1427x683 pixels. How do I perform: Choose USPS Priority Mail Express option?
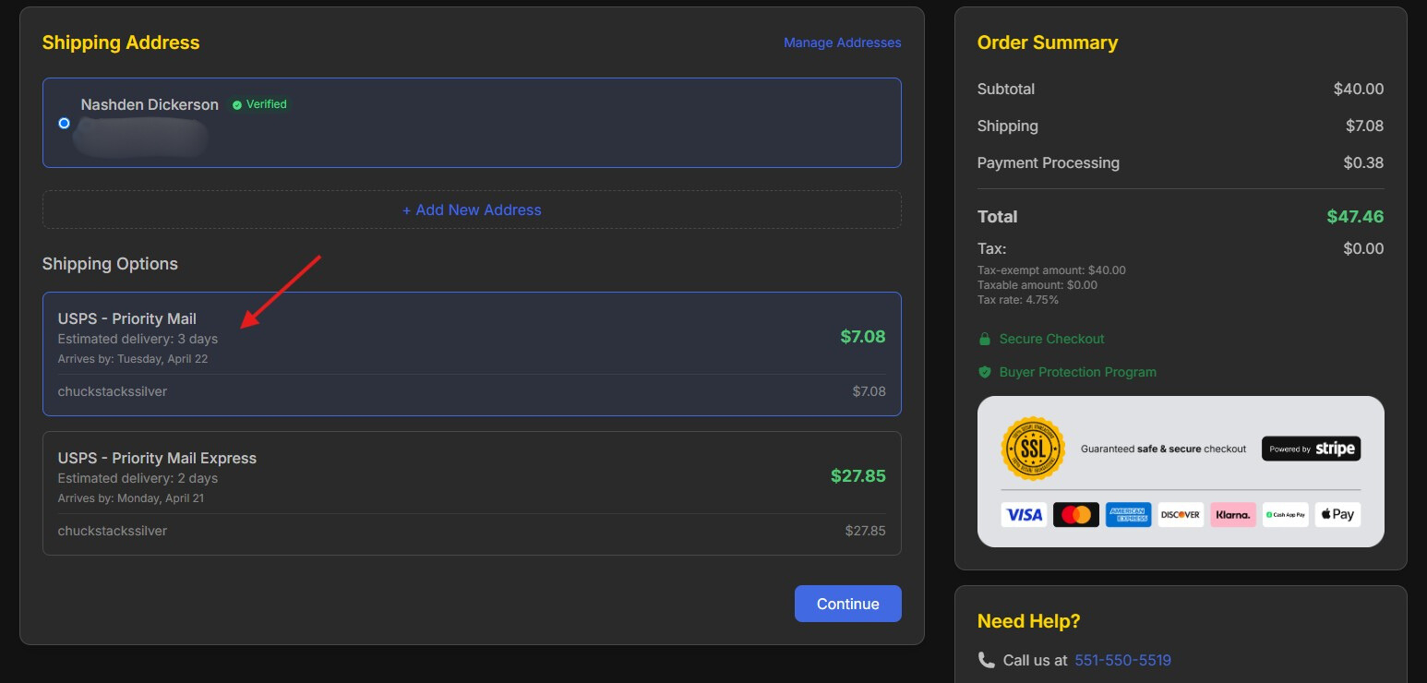pyautogui.click(x=472, y=494)
